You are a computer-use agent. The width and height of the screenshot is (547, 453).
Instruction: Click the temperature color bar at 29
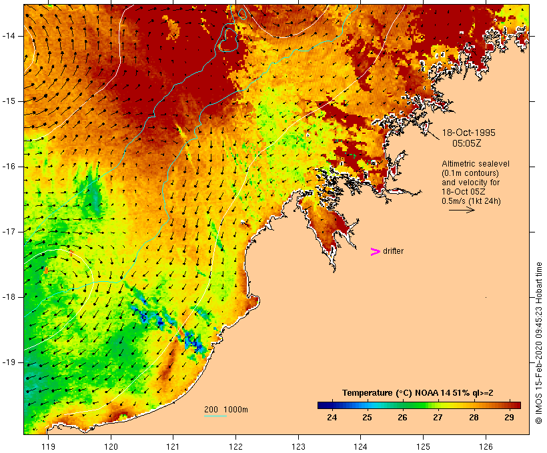click(x=510, y=405)
